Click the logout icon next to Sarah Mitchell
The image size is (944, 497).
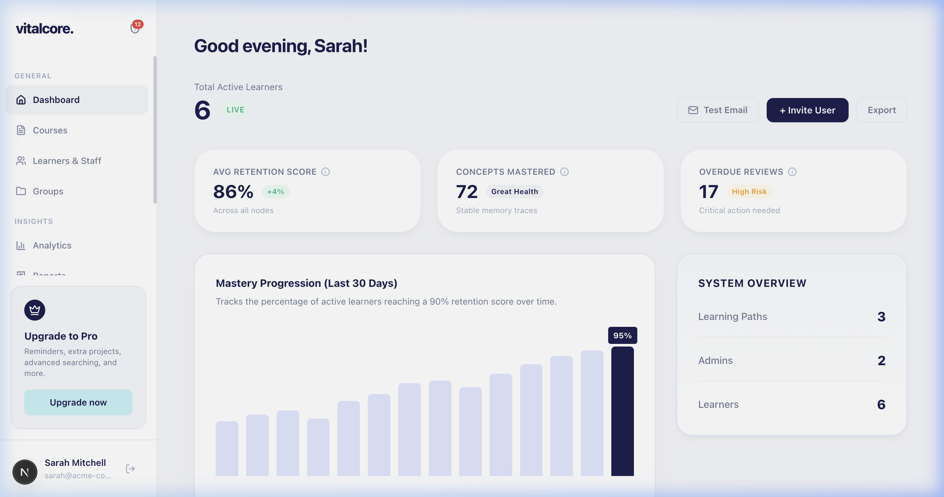(x=130, y=469)
